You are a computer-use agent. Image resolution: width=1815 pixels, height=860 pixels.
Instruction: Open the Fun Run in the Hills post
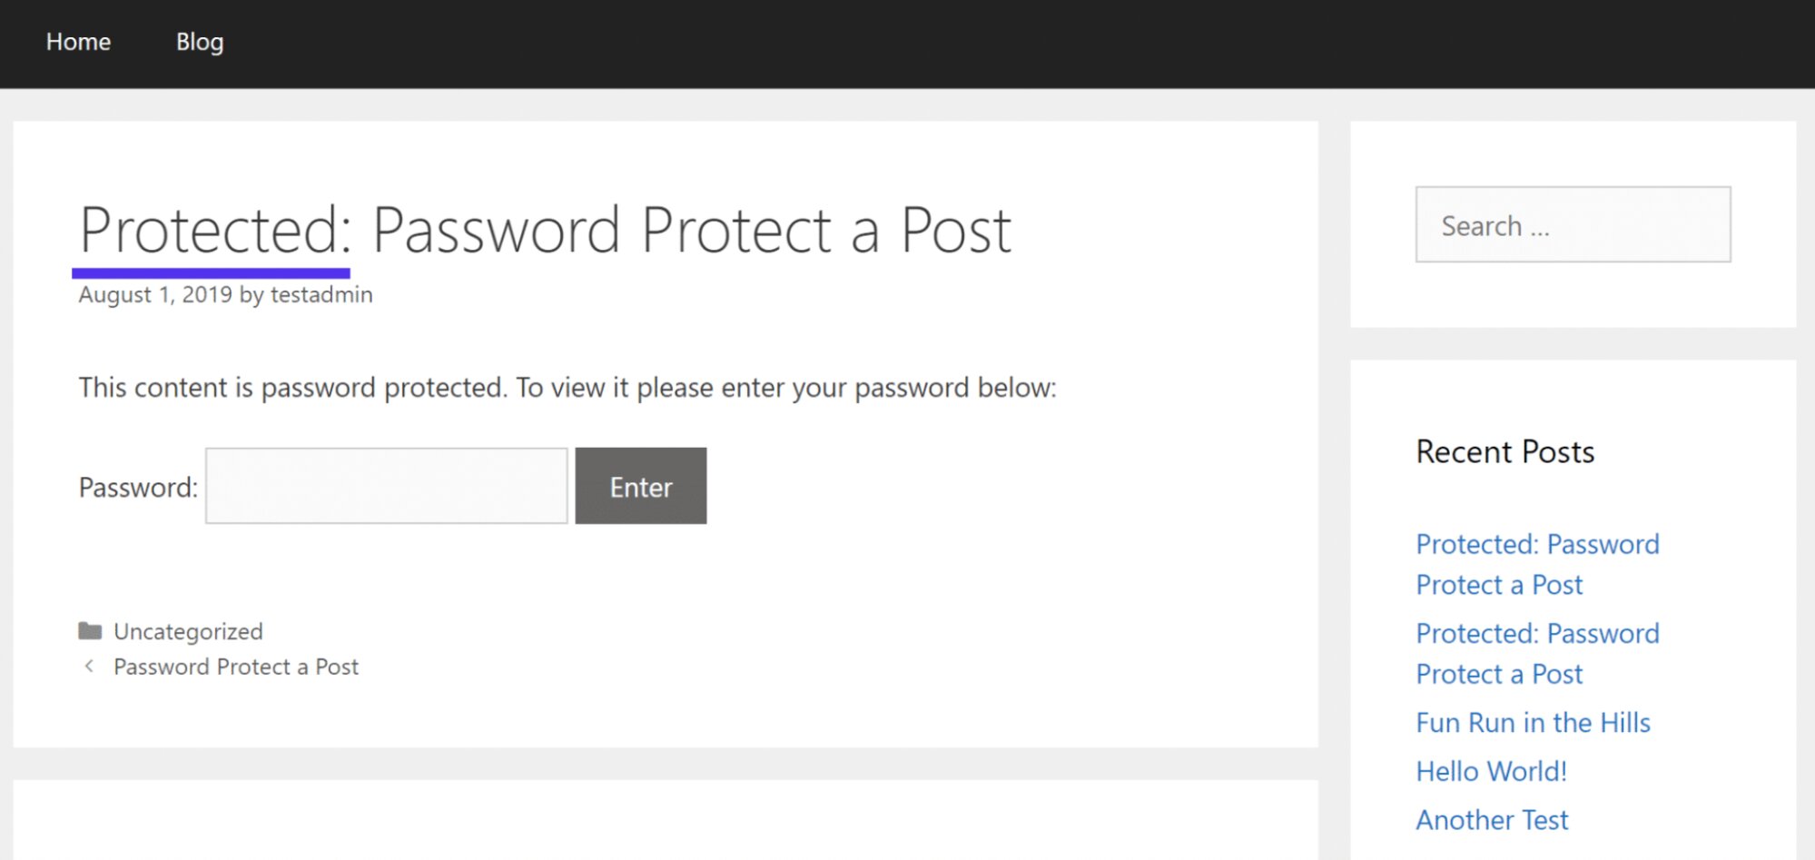point(1533,723)
